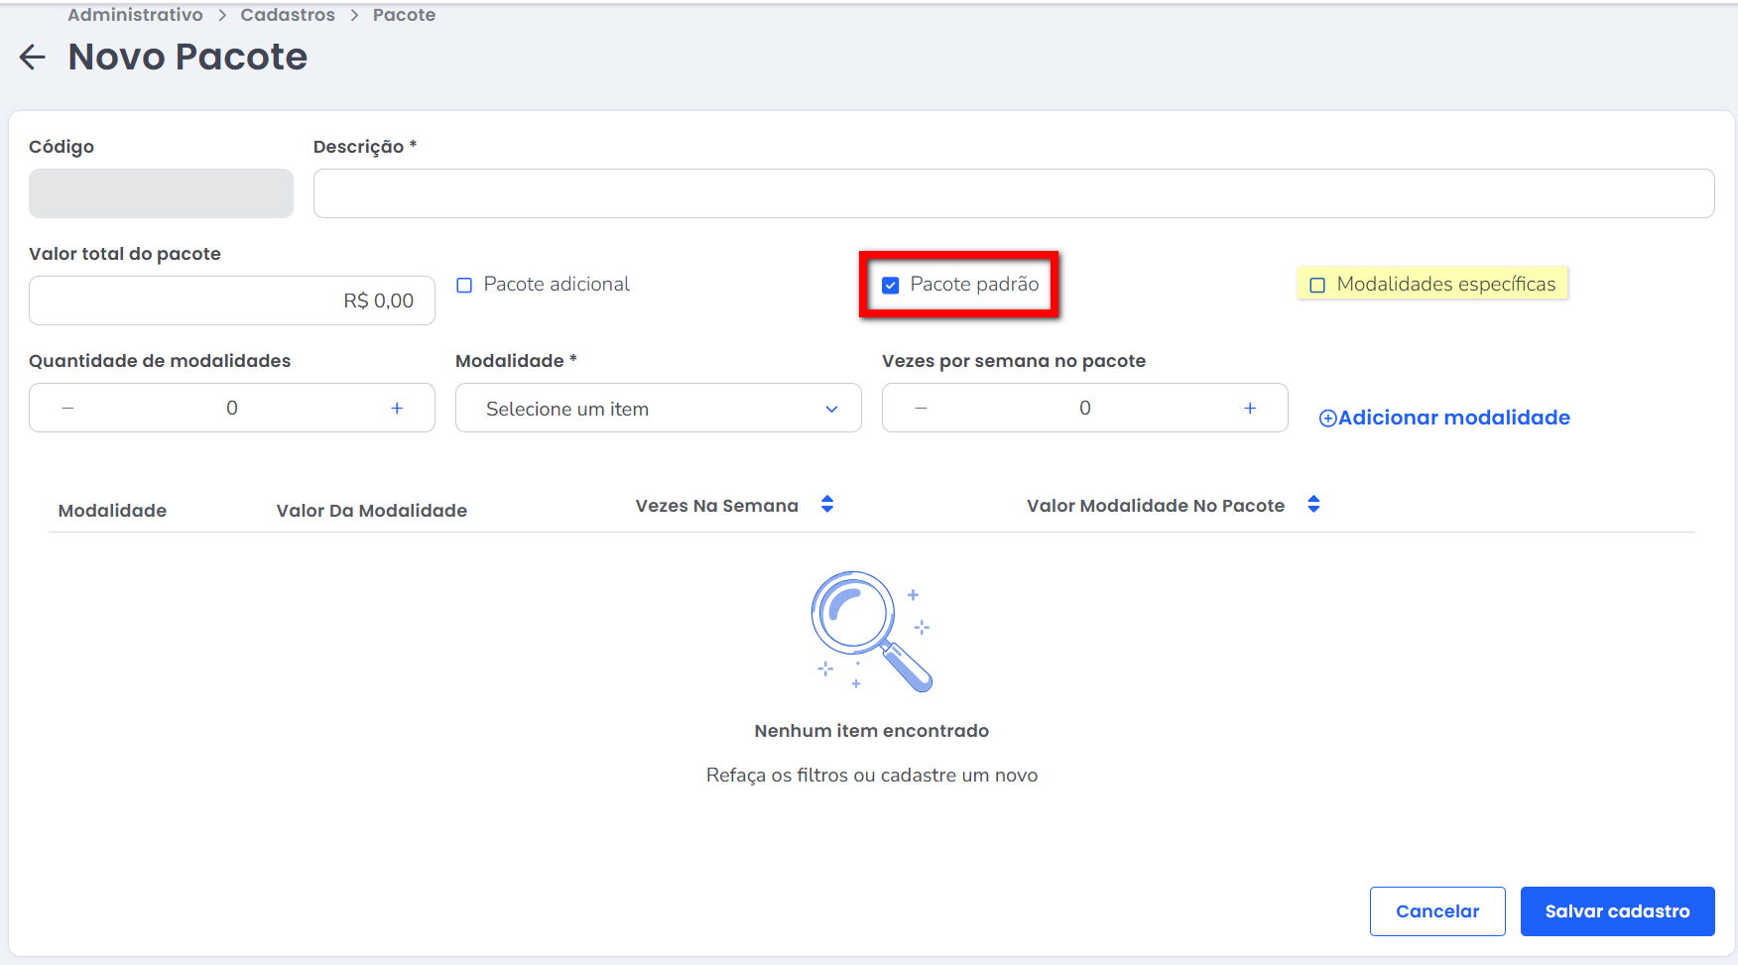
Task: Increase Quantidade de modalidades with plus
Action: (397, 409)
